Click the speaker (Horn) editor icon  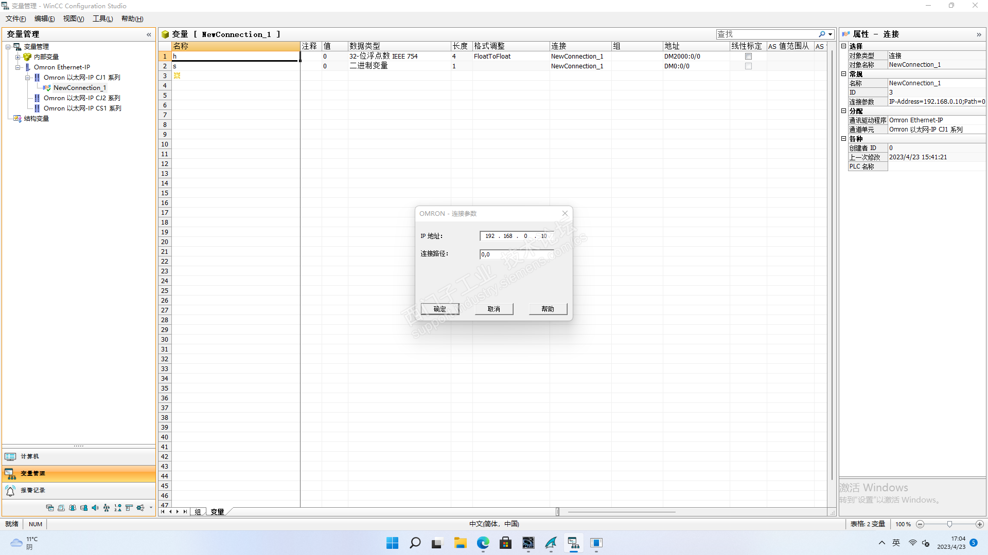point(95,508)
